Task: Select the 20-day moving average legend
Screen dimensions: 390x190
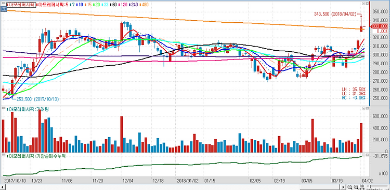Action: click(96, 5)
